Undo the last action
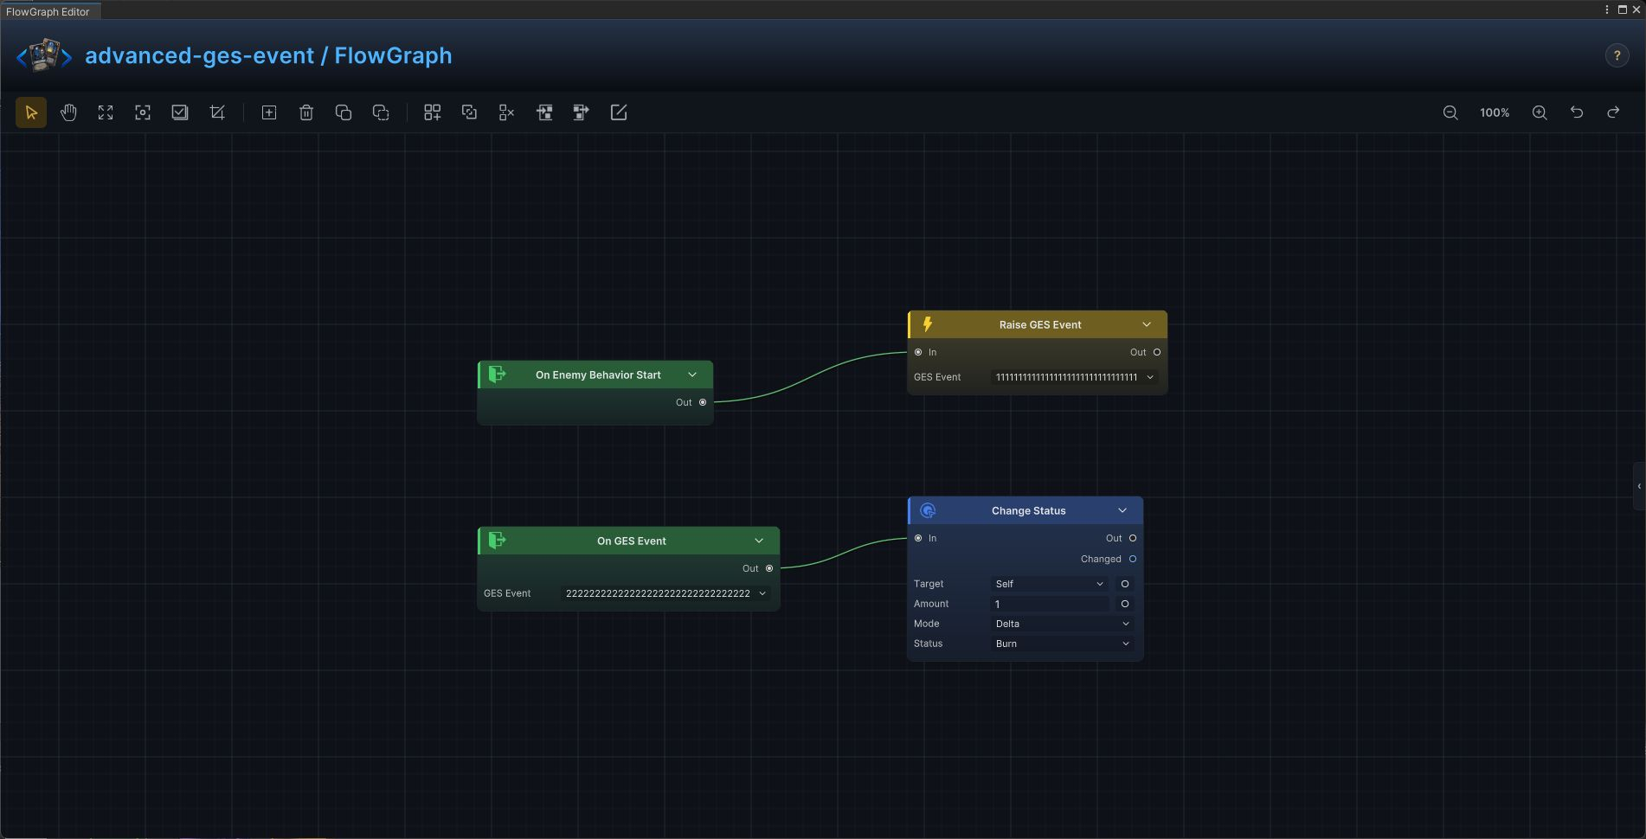Viewport: 1646px width, 839px height. pyautogui.click(x=1577, y=112)
